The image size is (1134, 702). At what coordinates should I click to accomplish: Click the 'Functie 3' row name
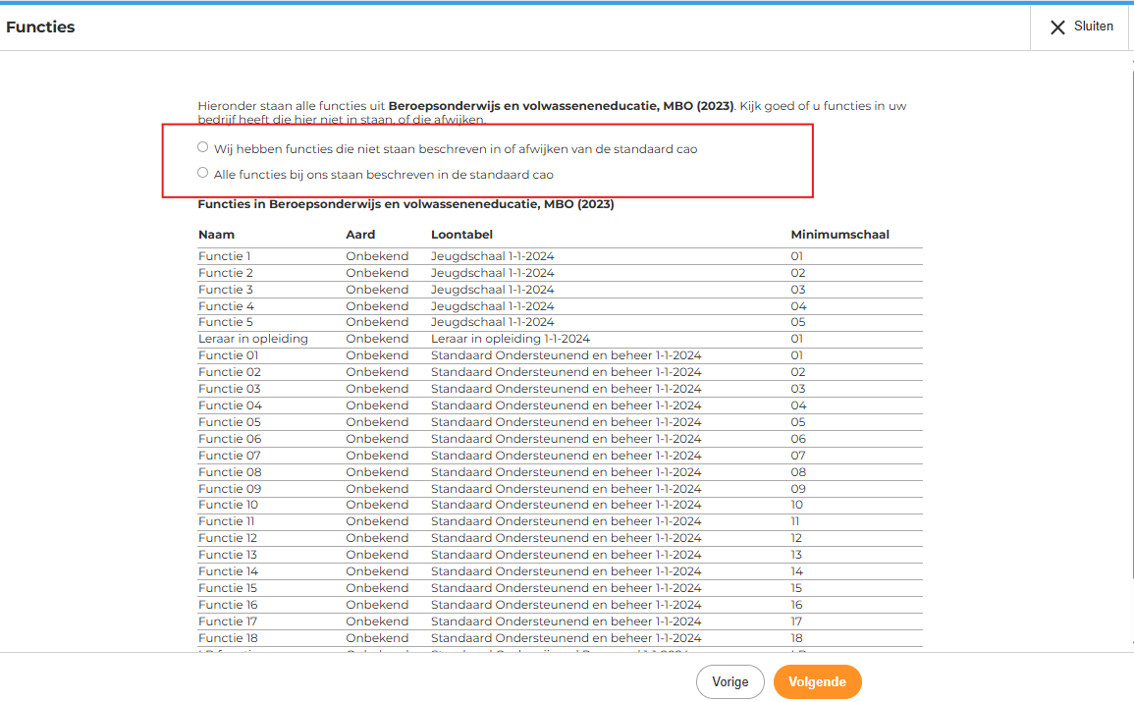(x=226, y=290)
